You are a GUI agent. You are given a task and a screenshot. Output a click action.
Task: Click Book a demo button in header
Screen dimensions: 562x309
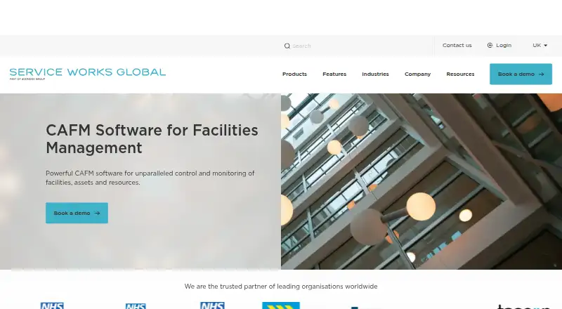pos(521,74)
